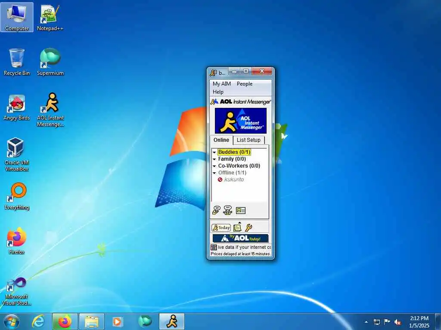Click the muted volume tray icon
Viewport: 441px width, 330px height.
tap(398, 322)
